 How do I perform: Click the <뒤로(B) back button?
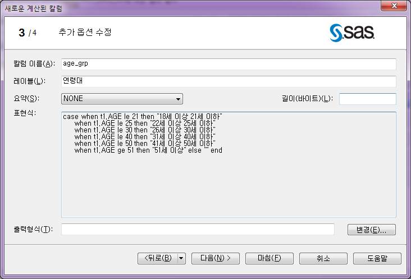(158, 258)
